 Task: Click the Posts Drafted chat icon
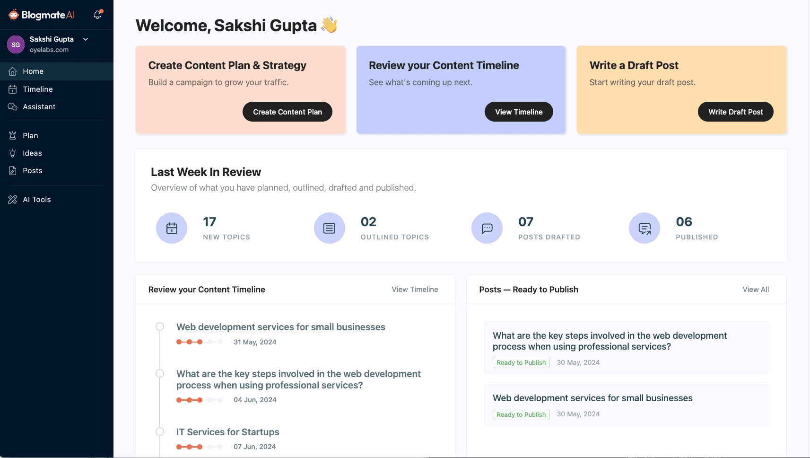[487, 228]
